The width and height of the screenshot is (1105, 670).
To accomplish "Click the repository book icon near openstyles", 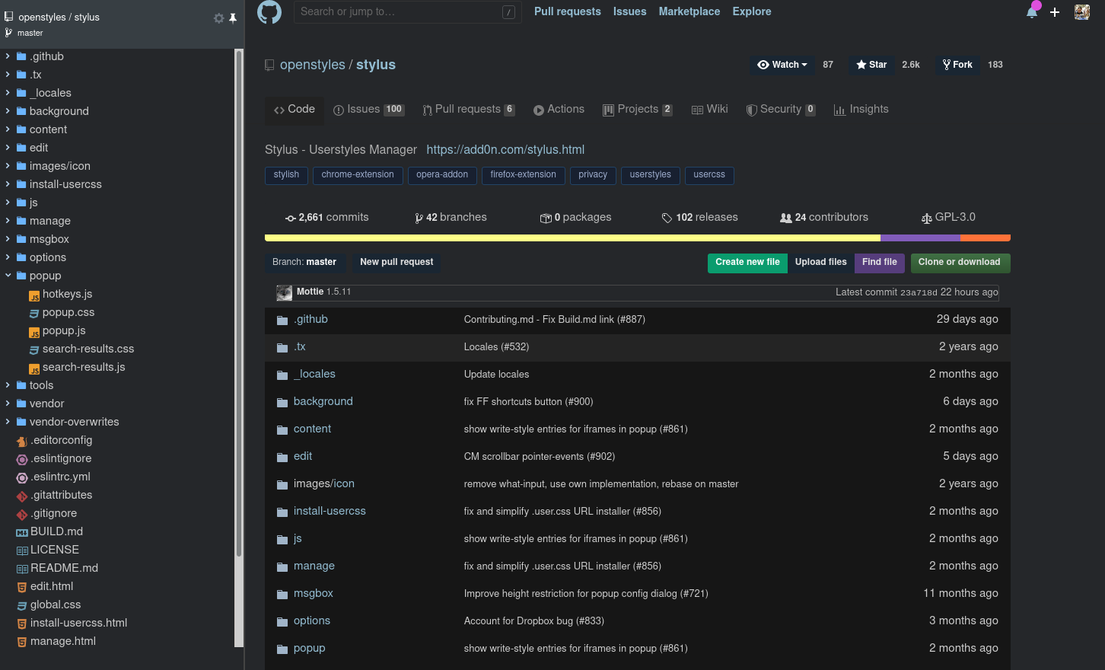I will (x=269, y=65).
